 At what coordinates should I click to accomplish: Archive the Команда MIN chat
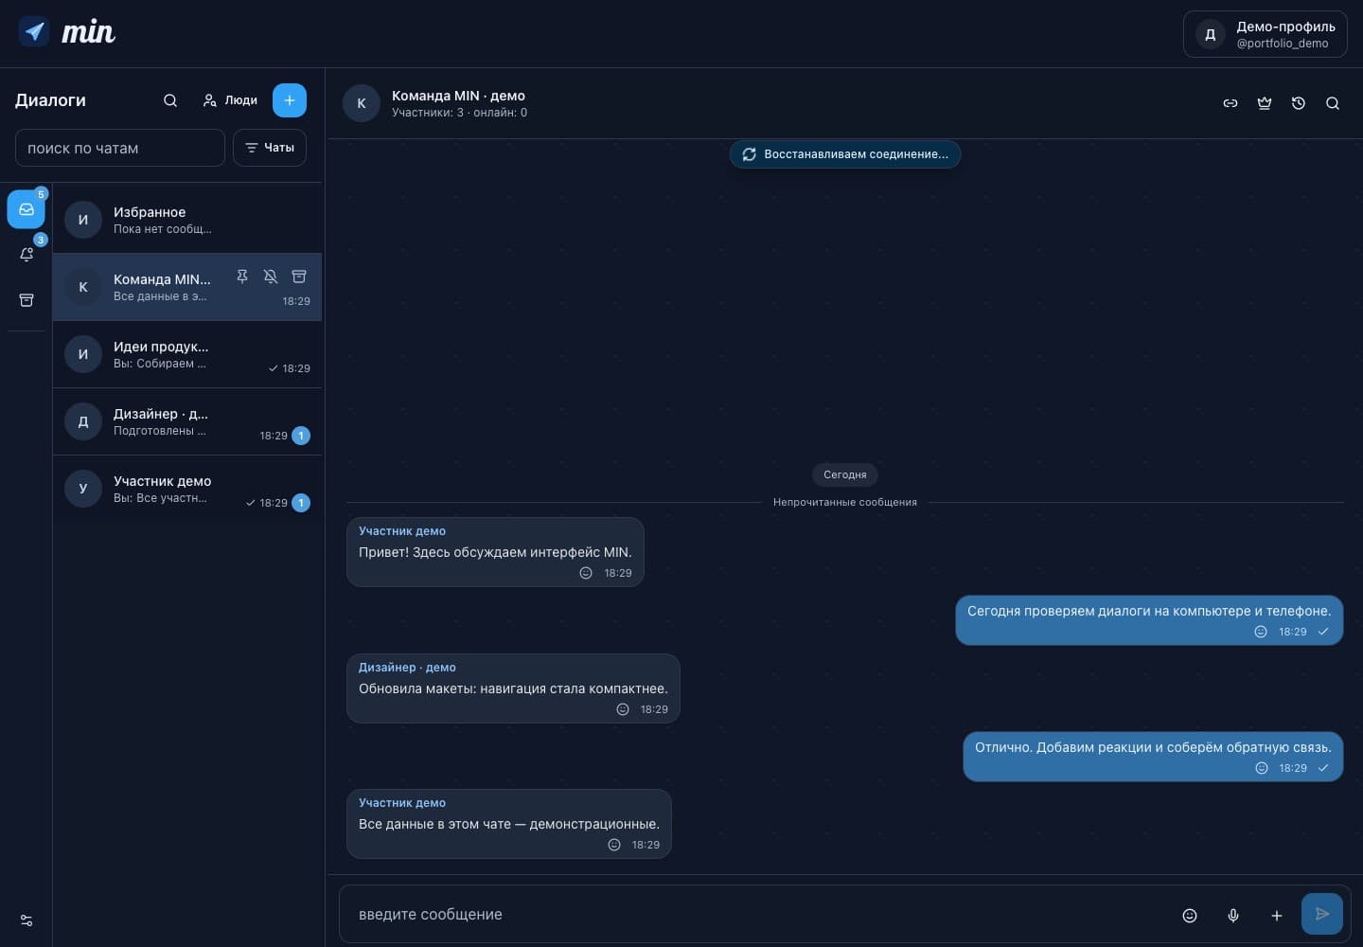pyautogui.click(x=299, y=277)
